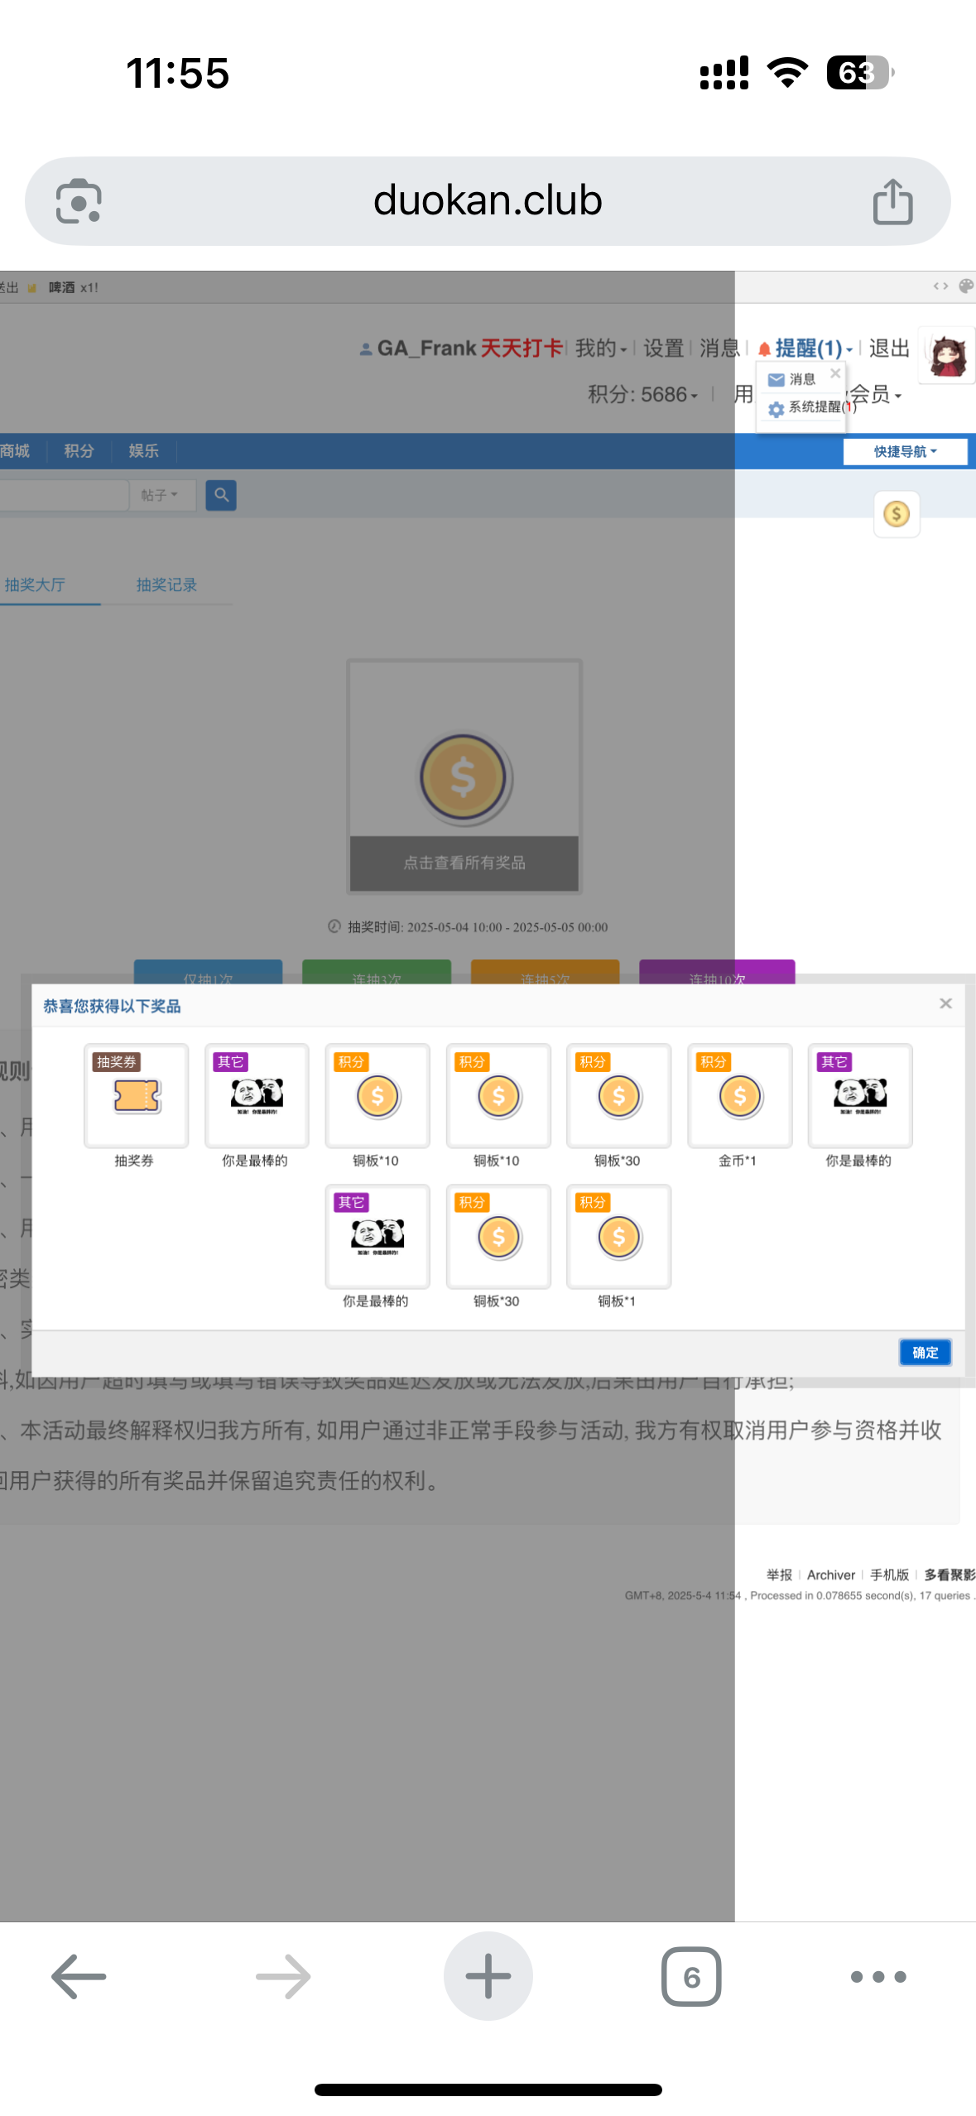Tap the browser share icon
The width and height of the screenshot is (976, 2116).
point(892,201)
